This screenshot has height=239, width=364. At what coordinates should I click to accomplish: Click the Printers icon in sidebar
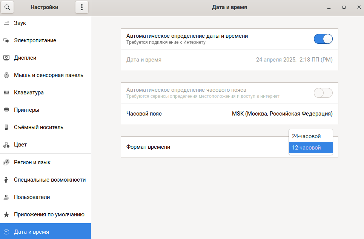pos(6,110)
